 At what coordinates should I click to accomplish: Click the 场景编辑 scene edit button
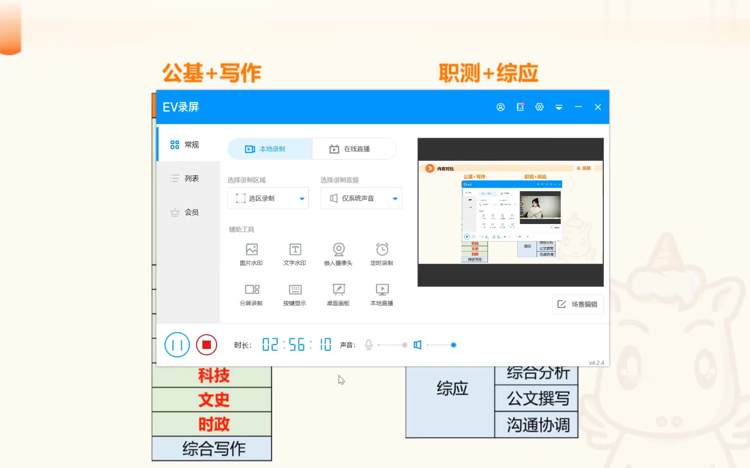[x=578, y=304]
